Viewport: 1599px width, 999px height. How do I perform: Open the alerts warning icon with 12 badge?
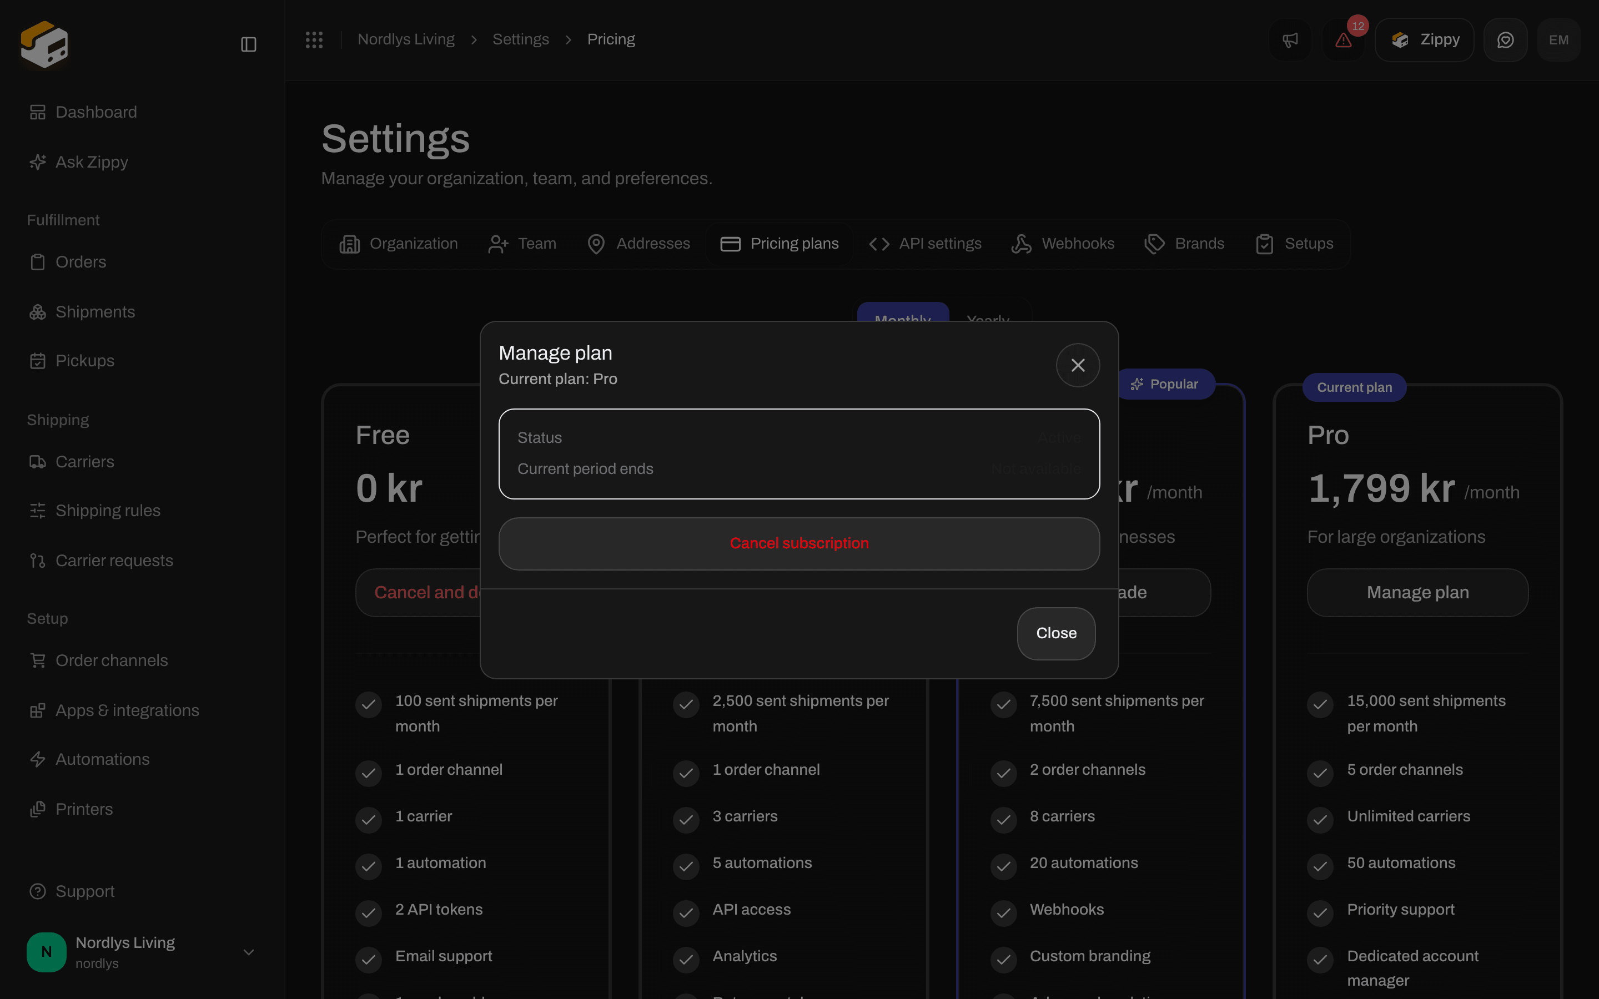[x=1343, y=41]
